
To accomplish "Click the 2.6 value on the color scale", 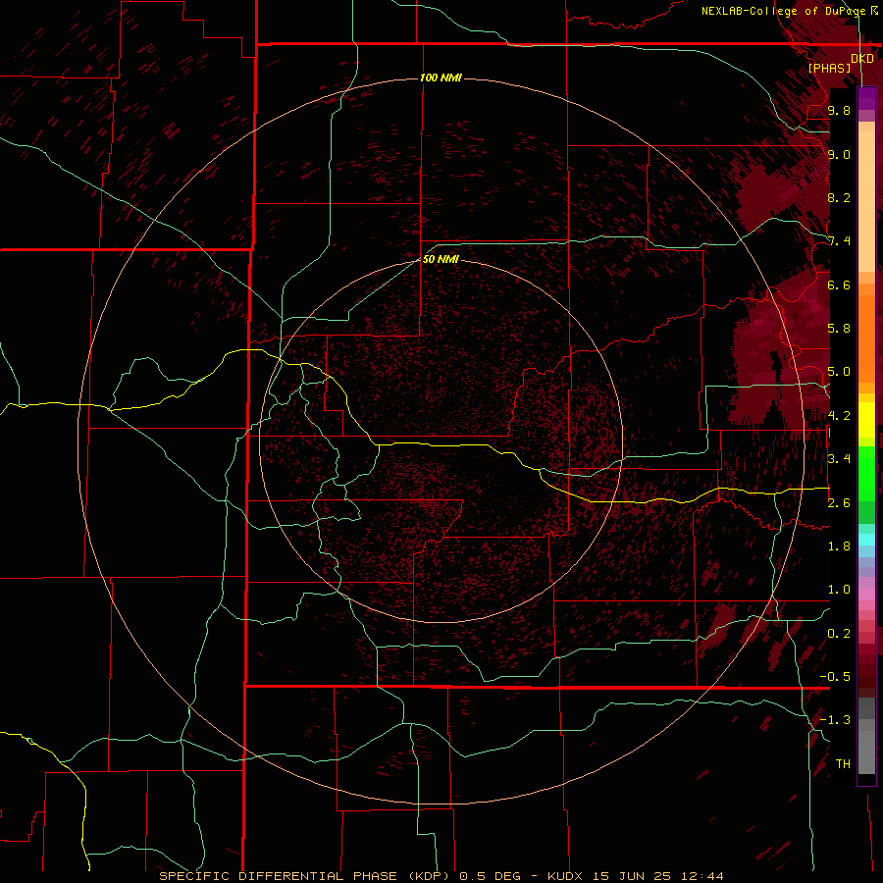I will tap(839, 502).
